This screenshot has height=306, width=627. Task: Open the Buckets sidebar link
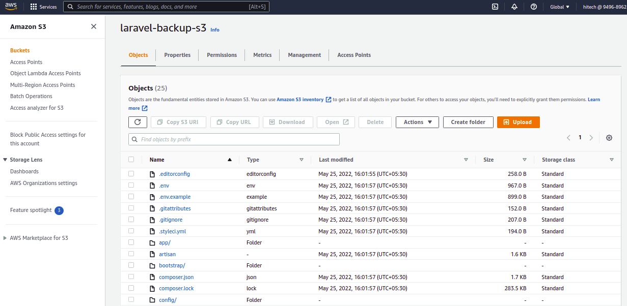tap(20, 50)
